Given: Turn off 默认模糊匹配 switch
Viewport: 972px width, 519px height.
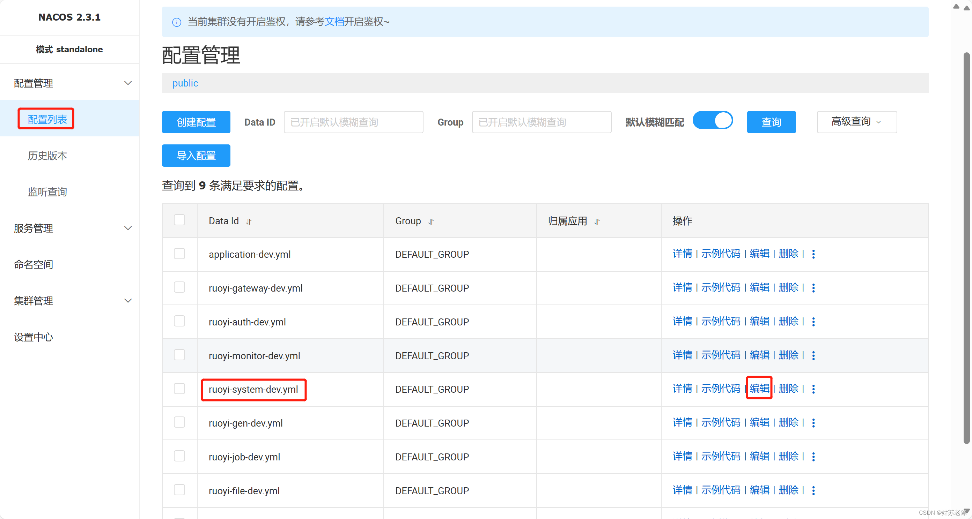Looking at the screenshot, I should pyautogui.click(x=713, y=121).
